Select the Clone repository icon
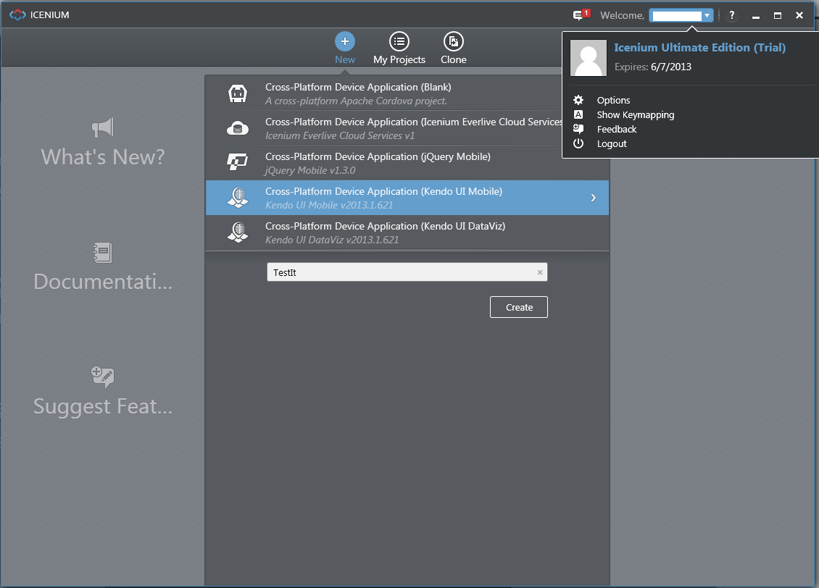Screen dimensions: 819x588 (x=454, y=42)
